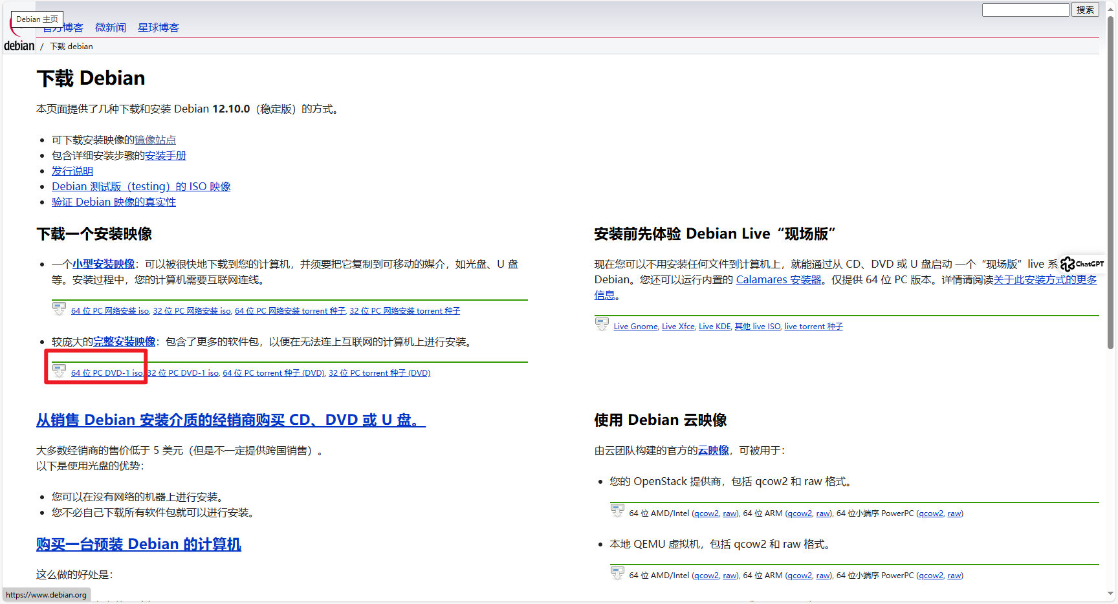
Task: Click QEMU PowerPC raw link
Action: click(x=954, y=576)
